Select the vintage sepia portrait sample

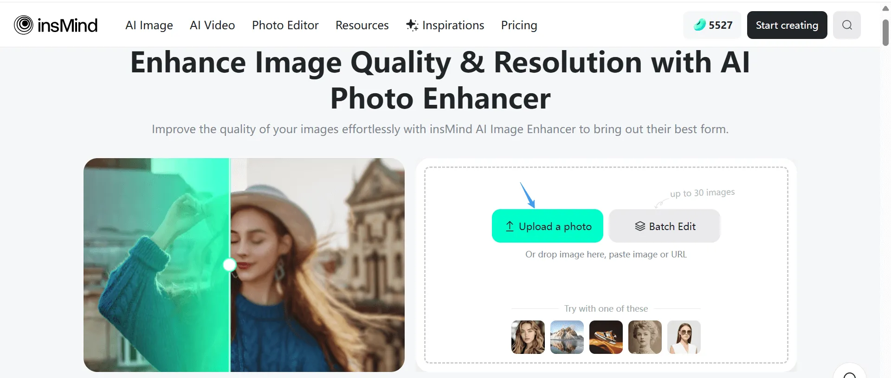coord(645,337)
